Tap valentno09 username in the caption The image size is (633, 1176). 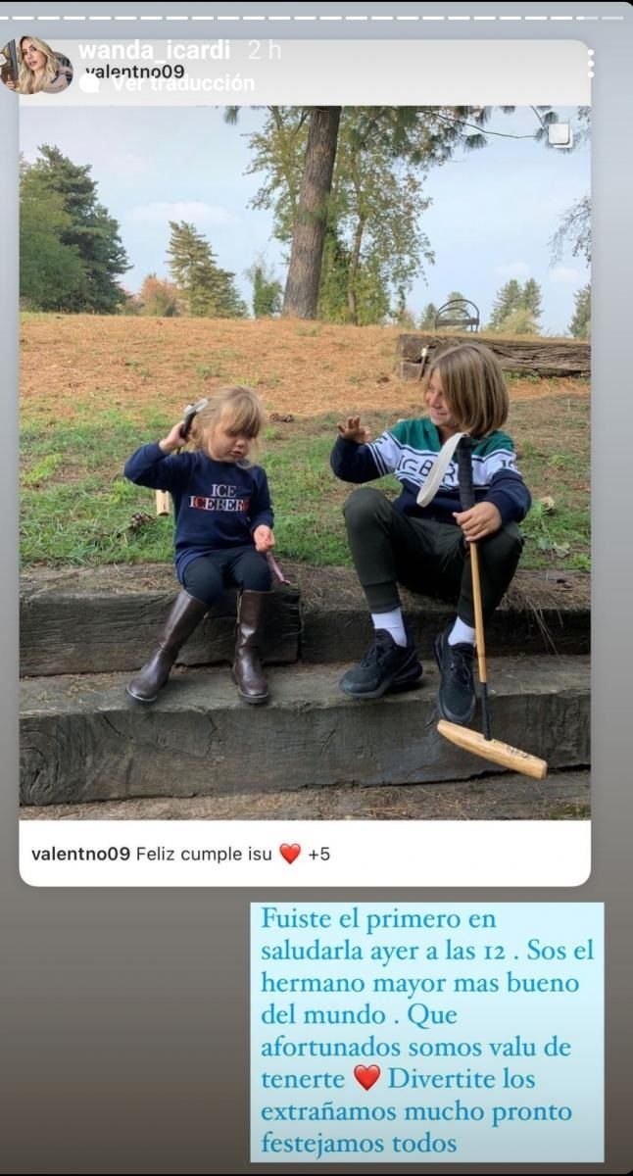click(x=80, y=854)
